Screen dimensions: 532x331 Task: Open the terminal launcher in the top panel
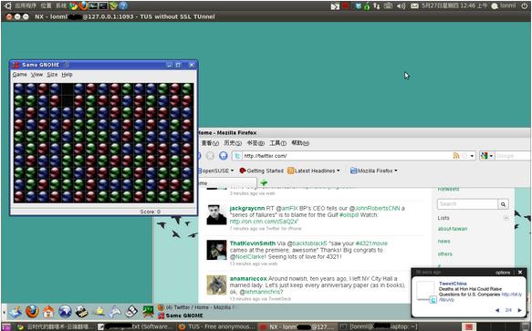103,5
